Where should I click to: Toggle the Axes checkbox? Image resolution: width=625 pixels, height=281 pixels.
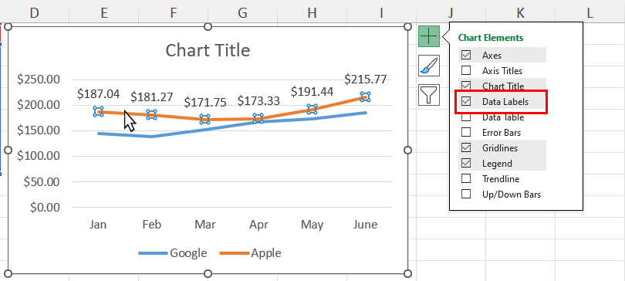coord(466,55)
